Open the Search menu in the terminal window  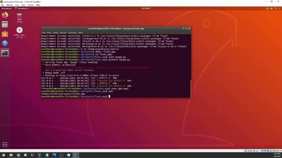point(63,32)
